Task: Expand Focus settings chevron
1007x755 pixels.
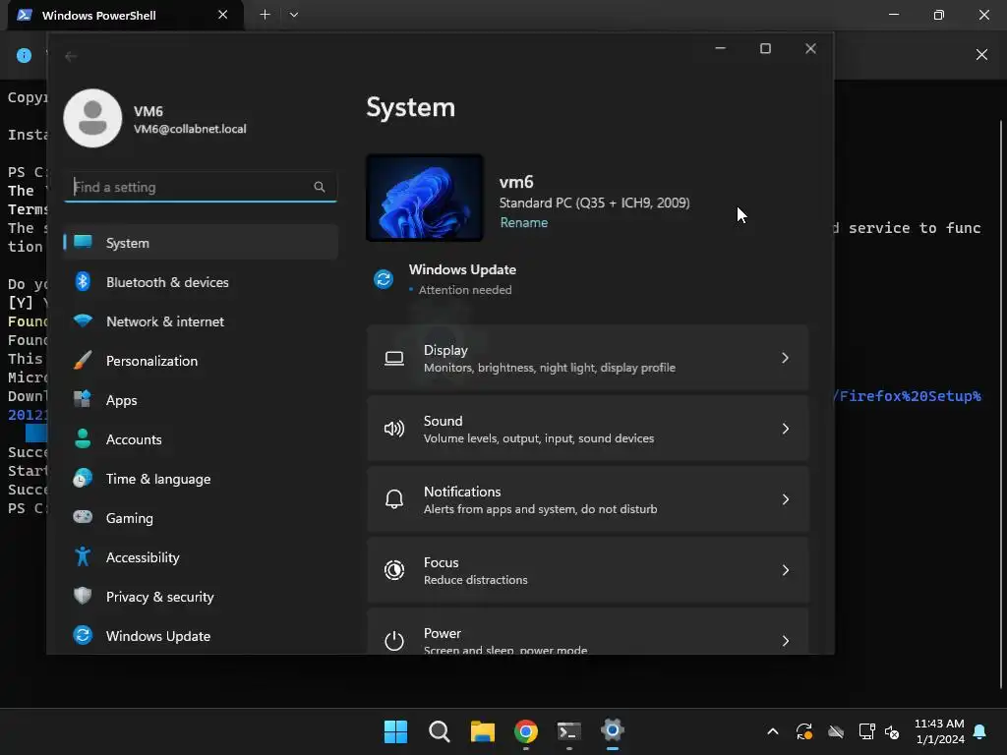Action: (785, 570)
